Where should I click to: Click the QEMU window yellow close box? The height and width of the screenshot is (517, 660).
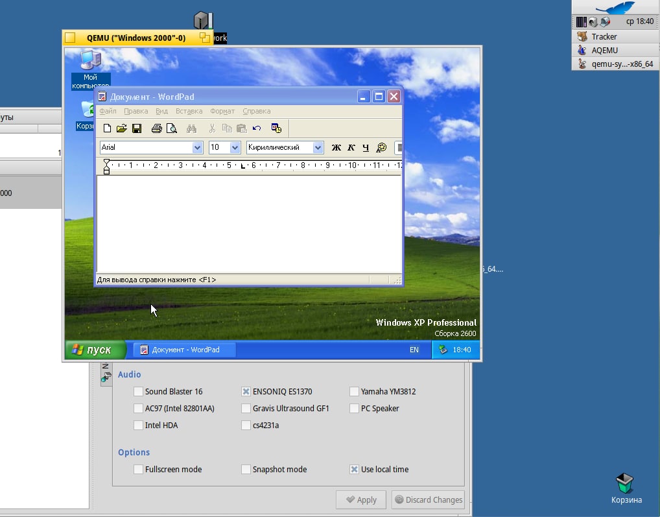[x=70, y=38]
